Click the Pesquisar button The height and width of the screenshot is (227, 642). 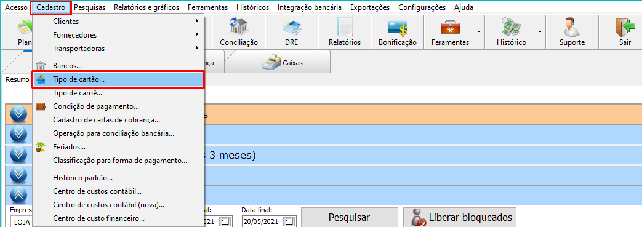(x=349, y=217)
